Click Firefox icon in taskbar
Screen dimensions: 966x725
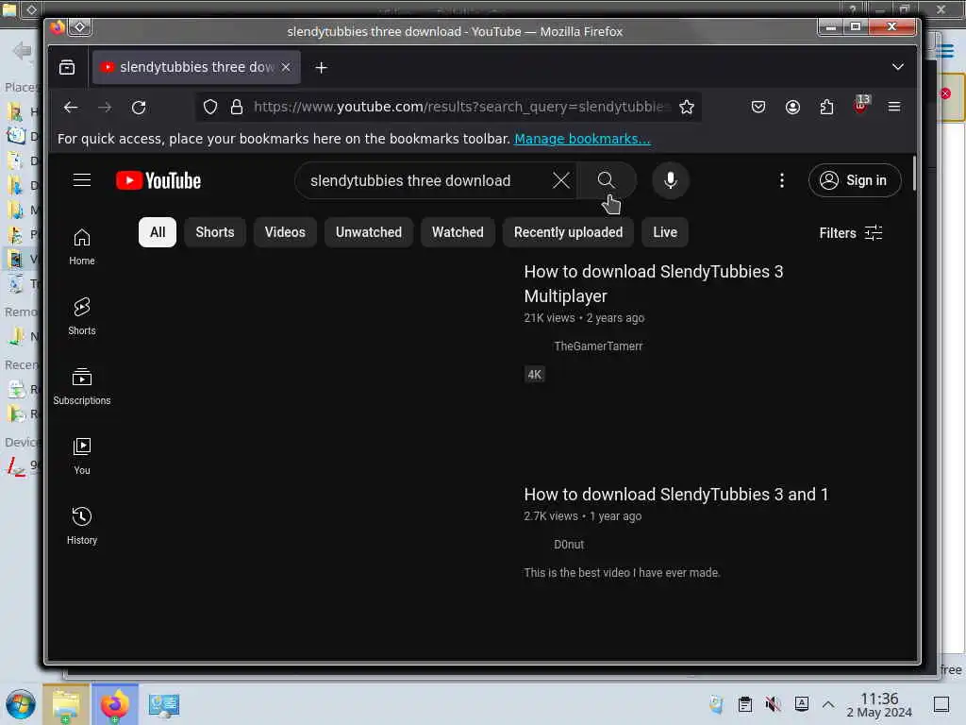point(115,704)
